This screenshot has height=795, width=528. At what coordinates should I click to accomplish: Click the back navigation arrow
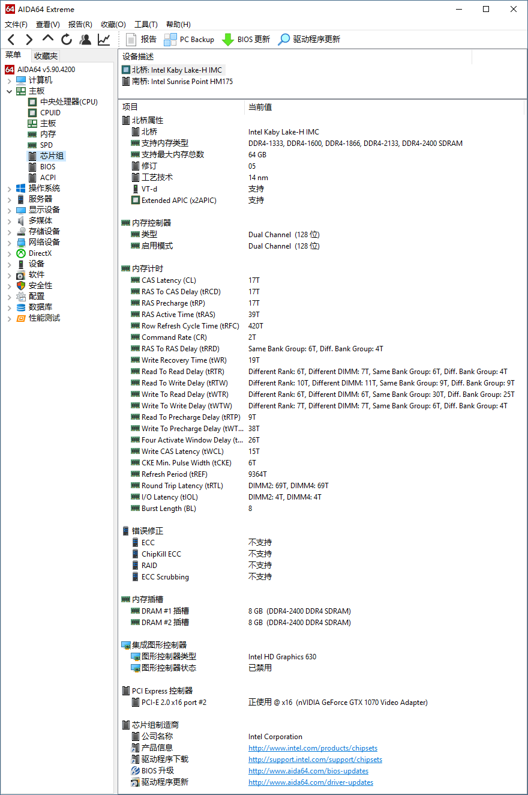tap(11, 39)
